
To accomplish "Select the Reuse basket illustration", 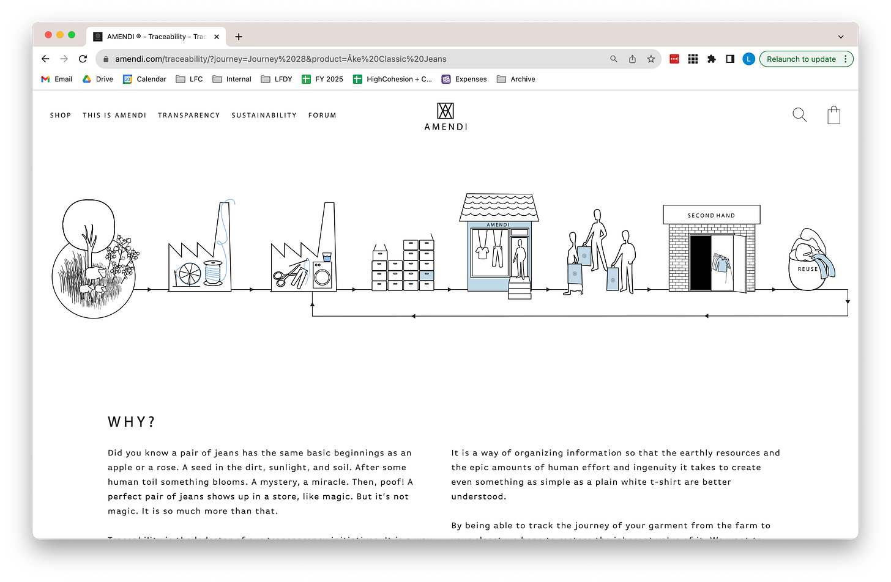I will point(811,260).
